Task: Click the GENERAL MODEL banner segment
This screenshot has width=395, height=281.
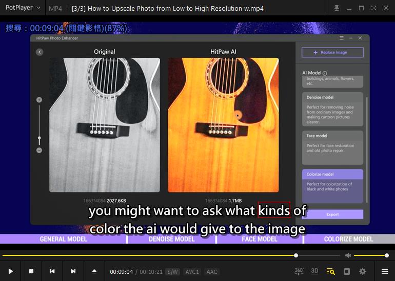Action: pyautogui.click(x=63, y=239)
